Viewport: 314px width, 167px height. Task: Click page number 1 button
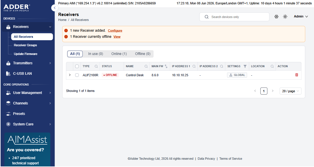264,91
